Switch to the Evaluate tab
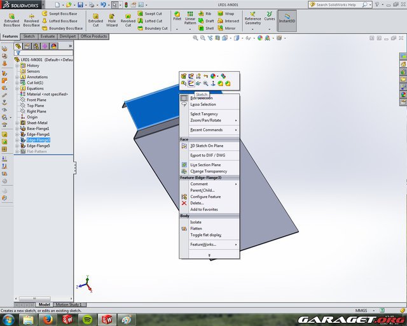 pyautogui.click(x=48, y=36)
